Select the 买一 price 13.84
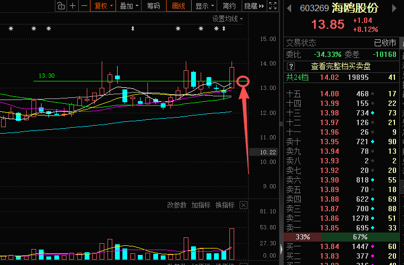This screenshot has height=265, width=404. [x=329, y=246]
